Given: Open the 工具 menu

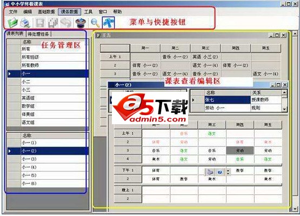Looking at the screenshot, I should coord(88,12).
